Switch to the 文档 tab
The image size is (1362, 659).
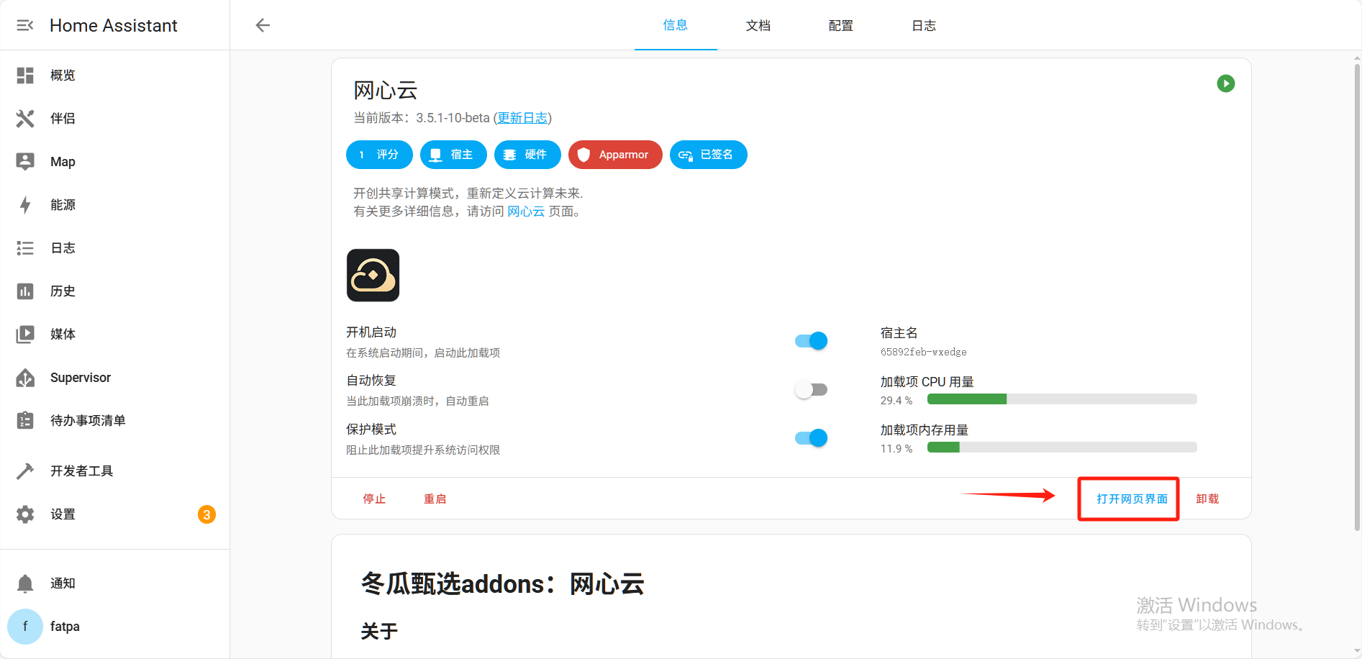(x=758, y=25)
